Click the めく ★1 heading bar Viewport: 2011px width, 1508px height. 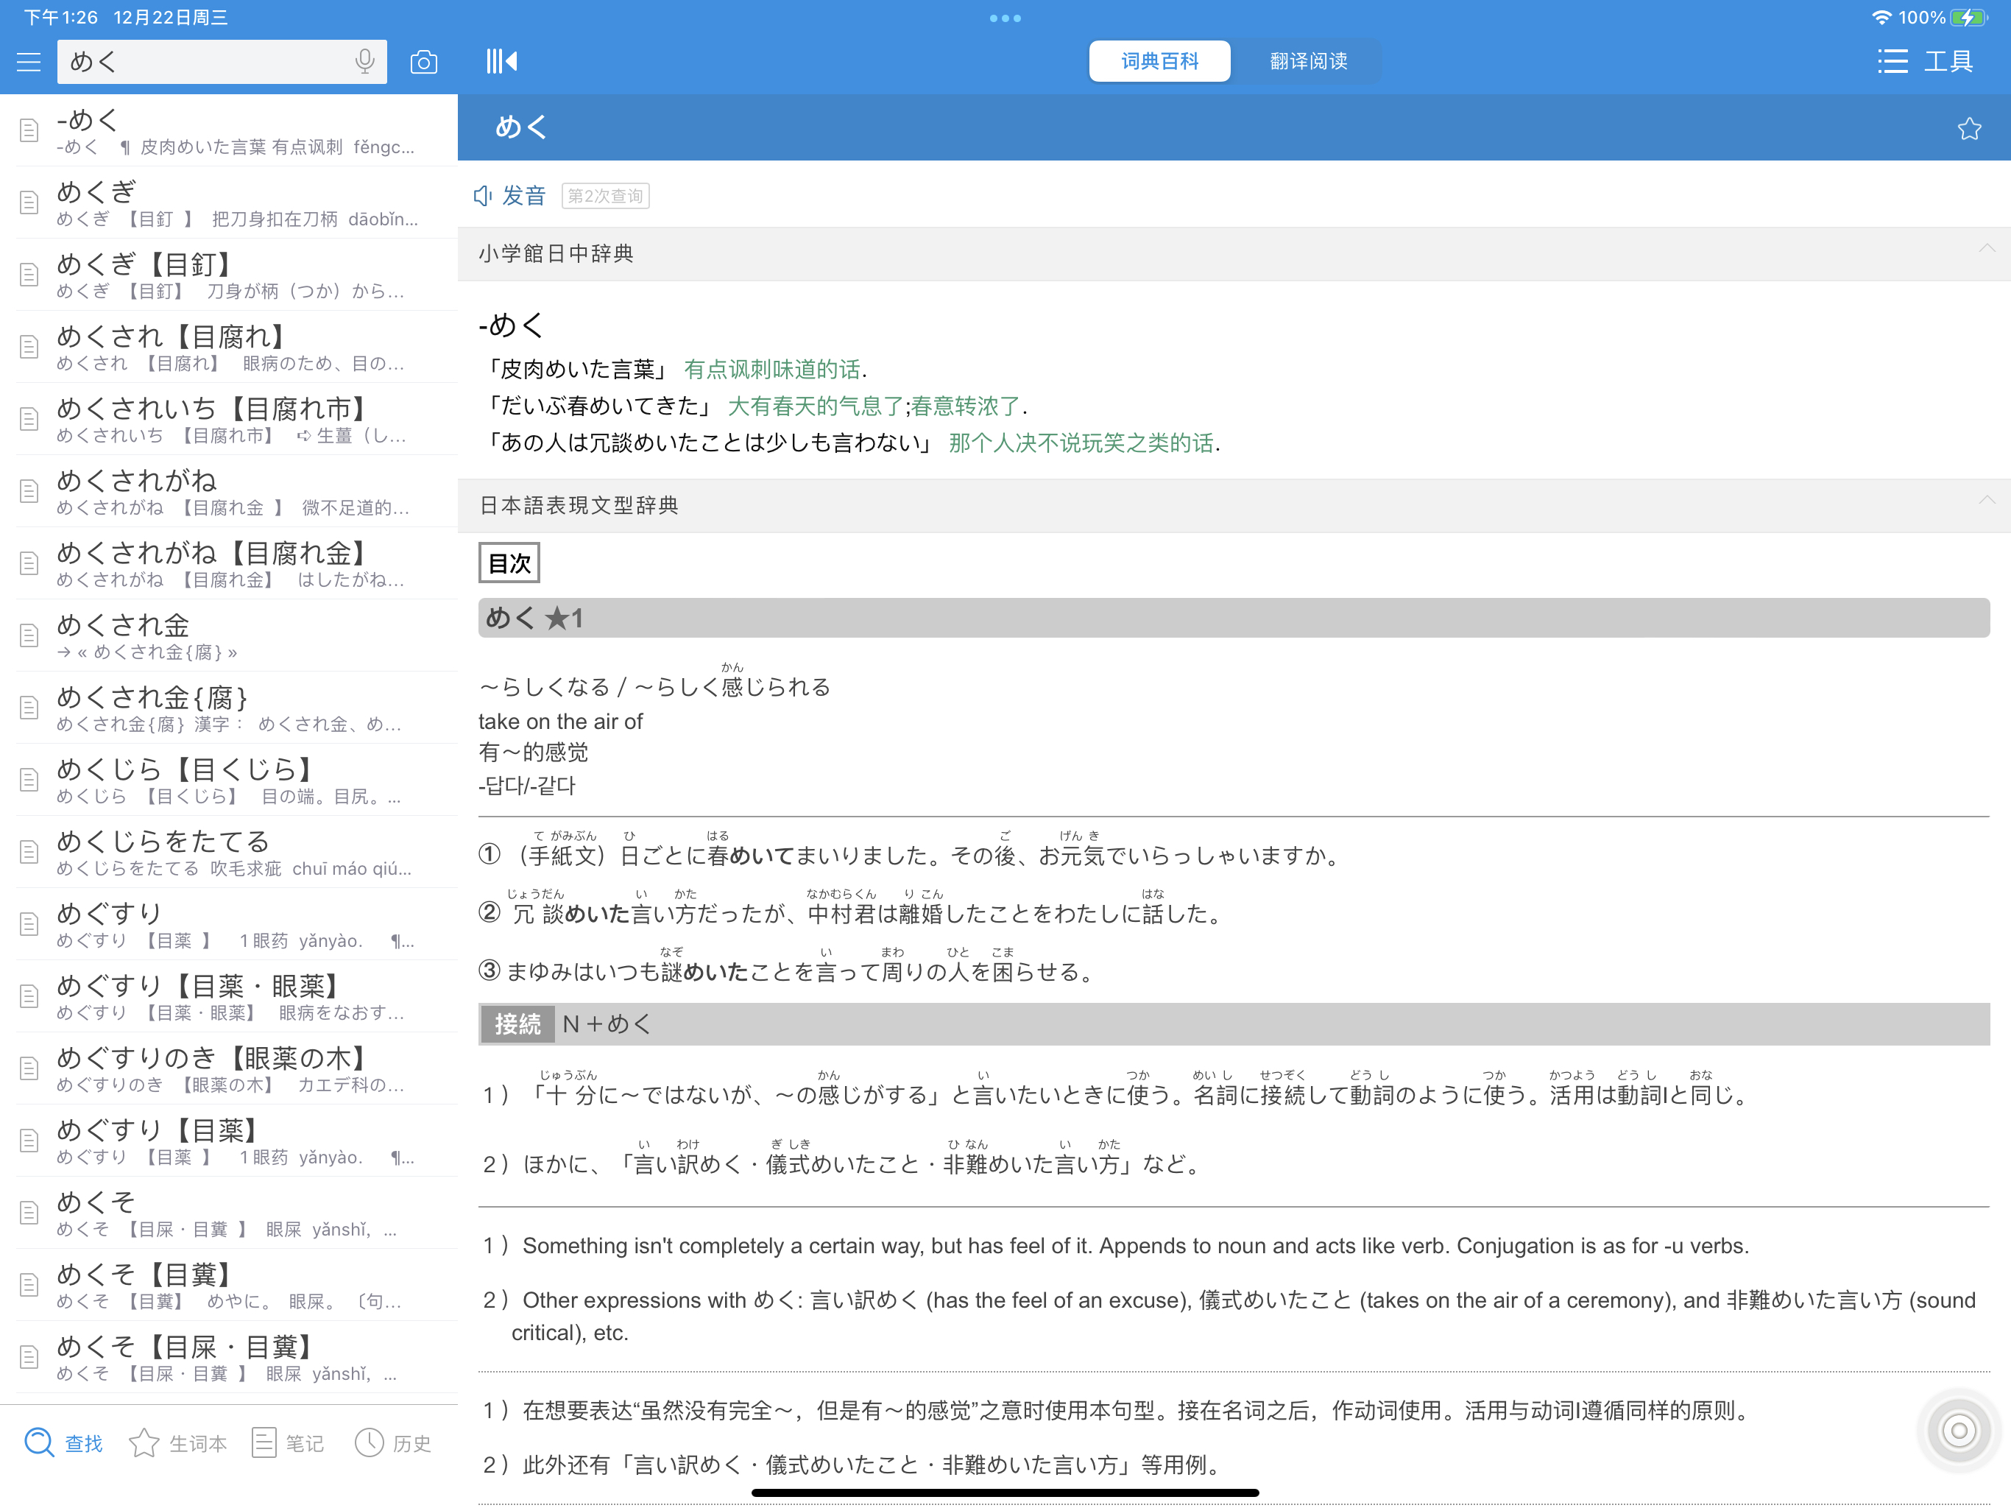(1234, 619)
